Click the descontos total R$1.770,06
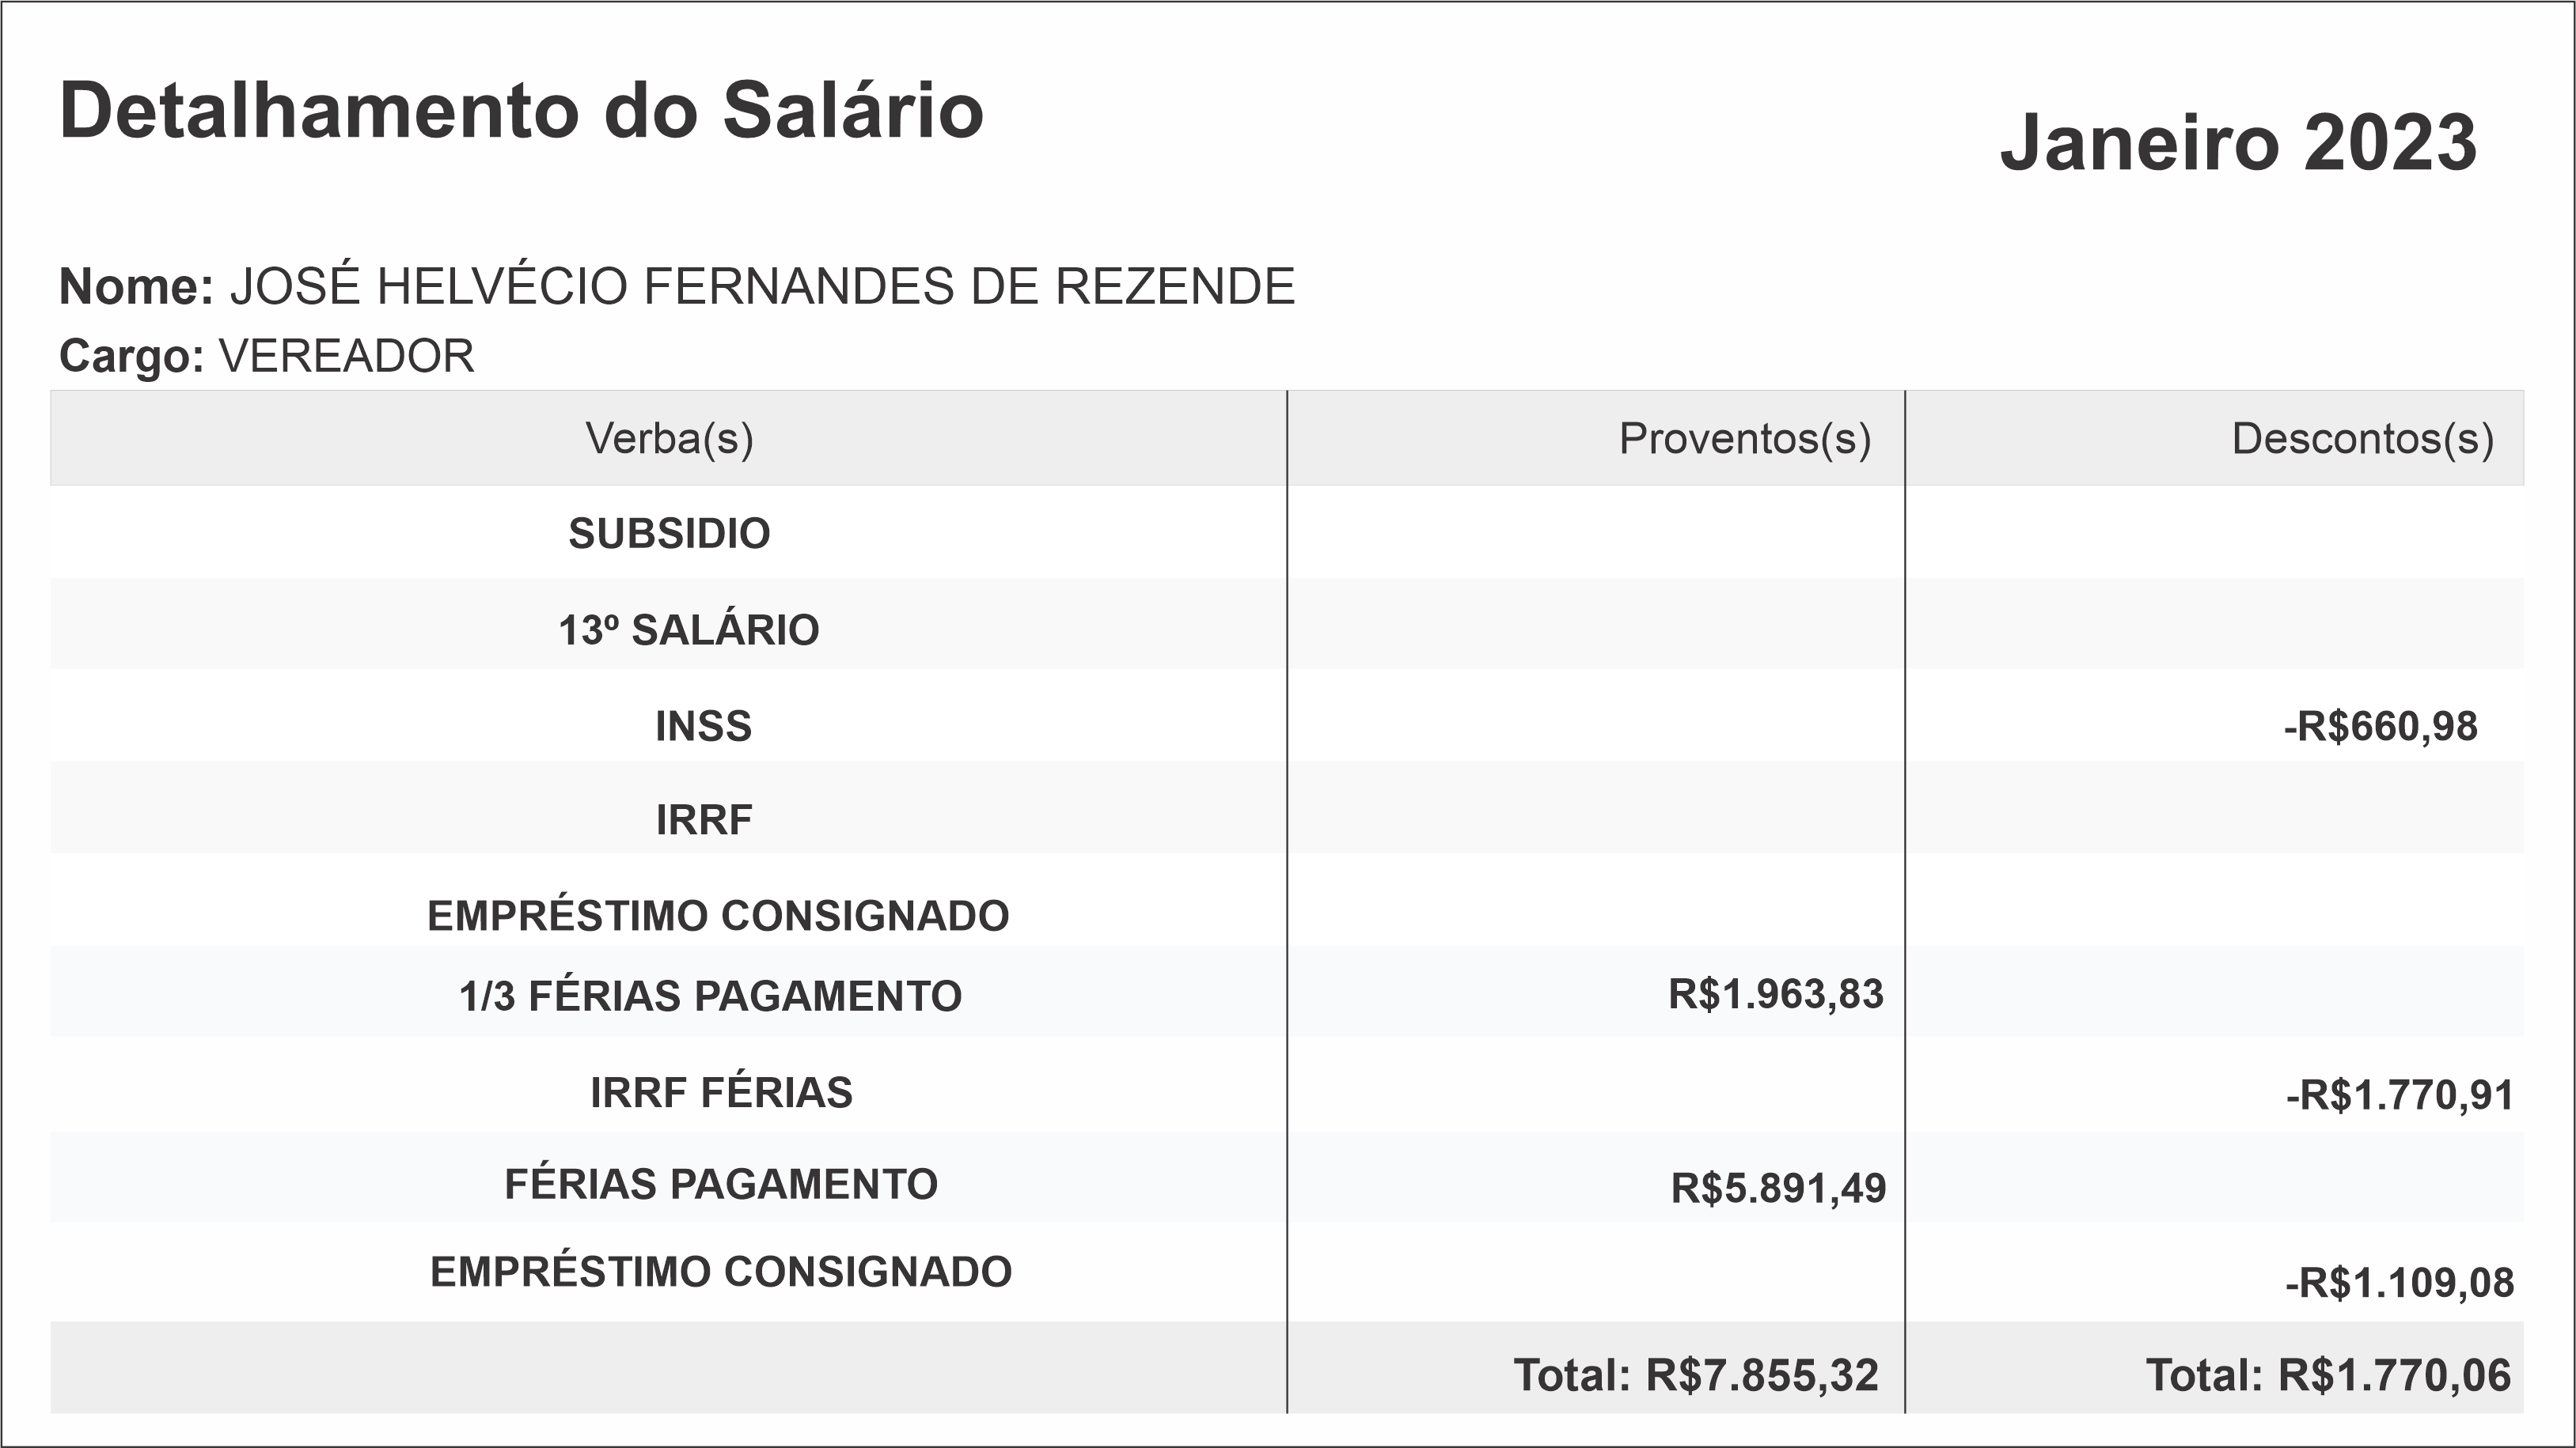The image size is (2576, 1448). click(2328, 1375)
